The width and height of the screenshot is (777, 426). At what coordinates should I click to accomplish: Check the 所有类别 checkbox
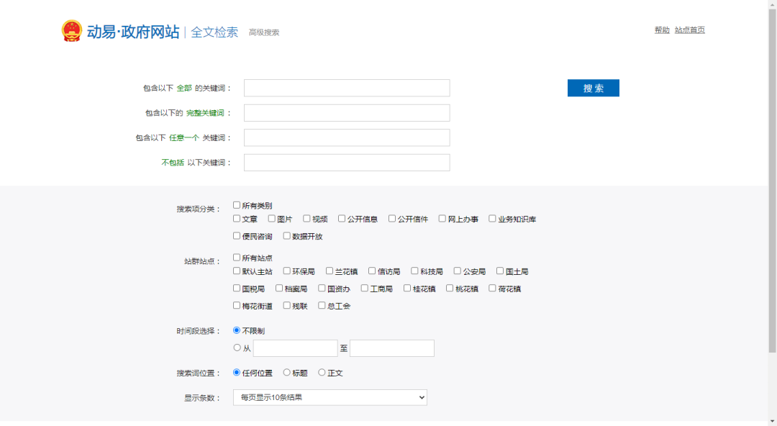click(237, 205)
